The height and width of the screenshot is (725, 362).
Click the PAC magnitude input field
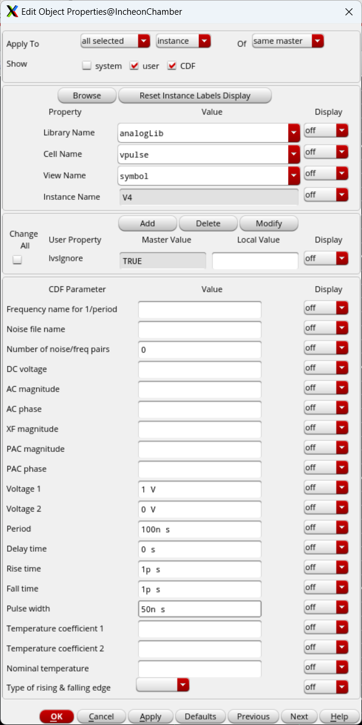click(x=200, y=449)
